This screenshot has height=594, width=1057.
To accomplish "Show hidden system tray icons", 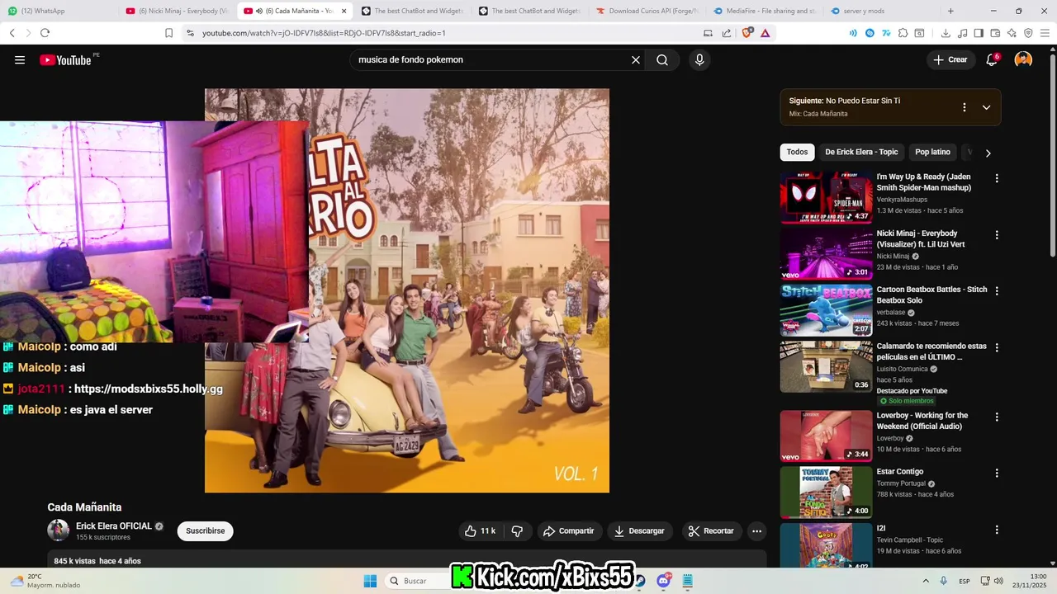I will (x=926, y=581).
